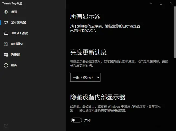Image resolution: width=176 pixels, height=131 pixels.
Task: Click the clock icon for 定时调整
Action: (6, 44)
